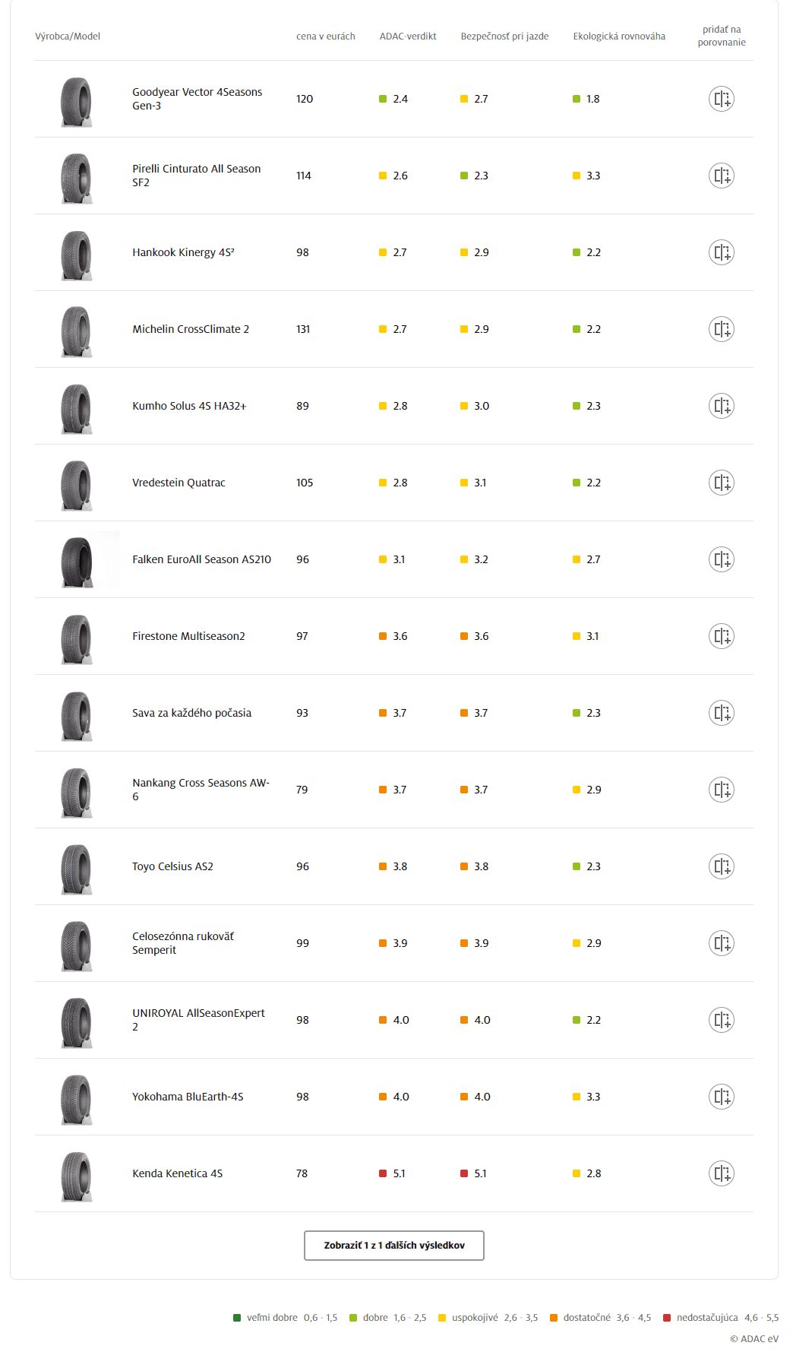
Task: Click the red nedostačujúca legend swatch
Action: click(x=667, y=1318)
